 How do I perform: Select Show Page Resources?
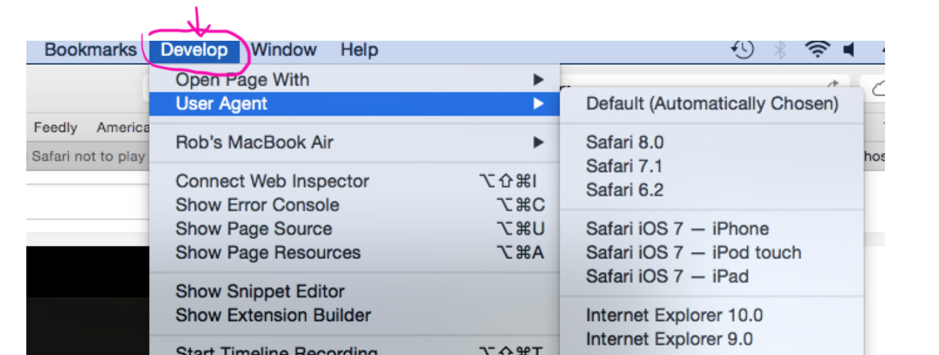(355, 253)
